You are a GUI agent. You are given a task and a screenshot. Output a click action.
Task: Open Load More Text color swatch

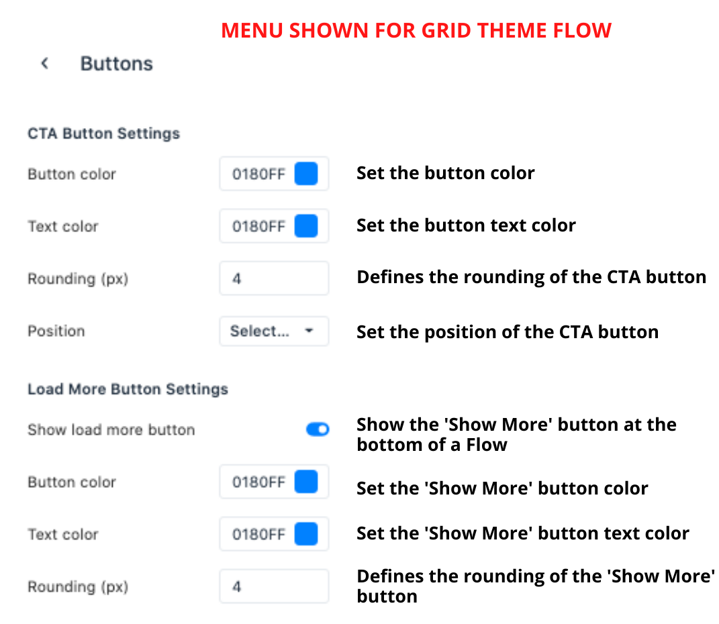pyautogui.click(x=306, y=534)
